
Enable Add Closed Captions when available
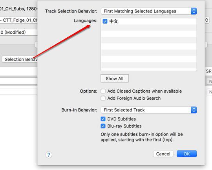103,91
